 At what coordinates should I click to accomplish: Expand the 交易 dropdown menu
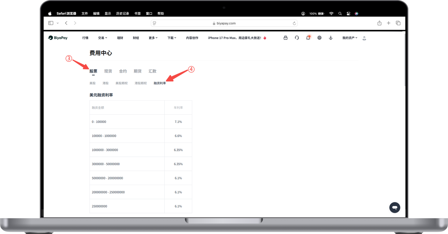(x=102, y=38)
